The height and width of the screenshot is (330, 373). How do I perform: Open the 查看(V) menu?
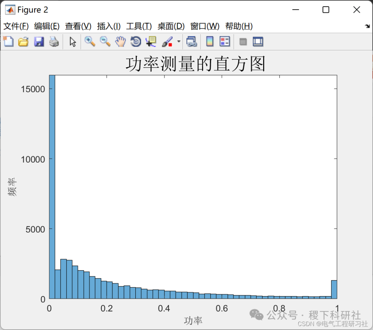[x=78, y=26]
